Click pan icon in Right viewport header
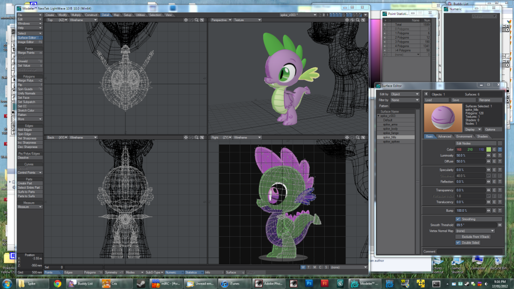Viewport: 514px width, 289px height. [x=347, y=137]
